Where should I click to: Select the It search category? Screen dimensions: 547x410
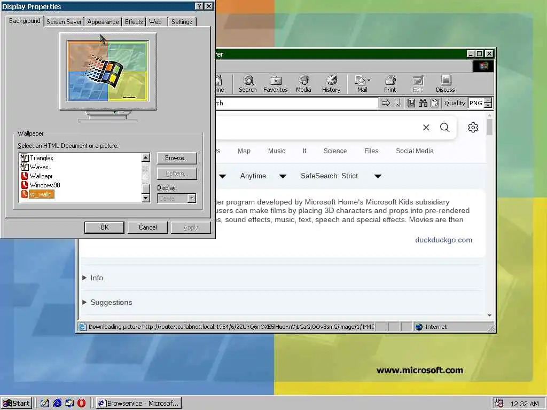[x=304, y=151]
